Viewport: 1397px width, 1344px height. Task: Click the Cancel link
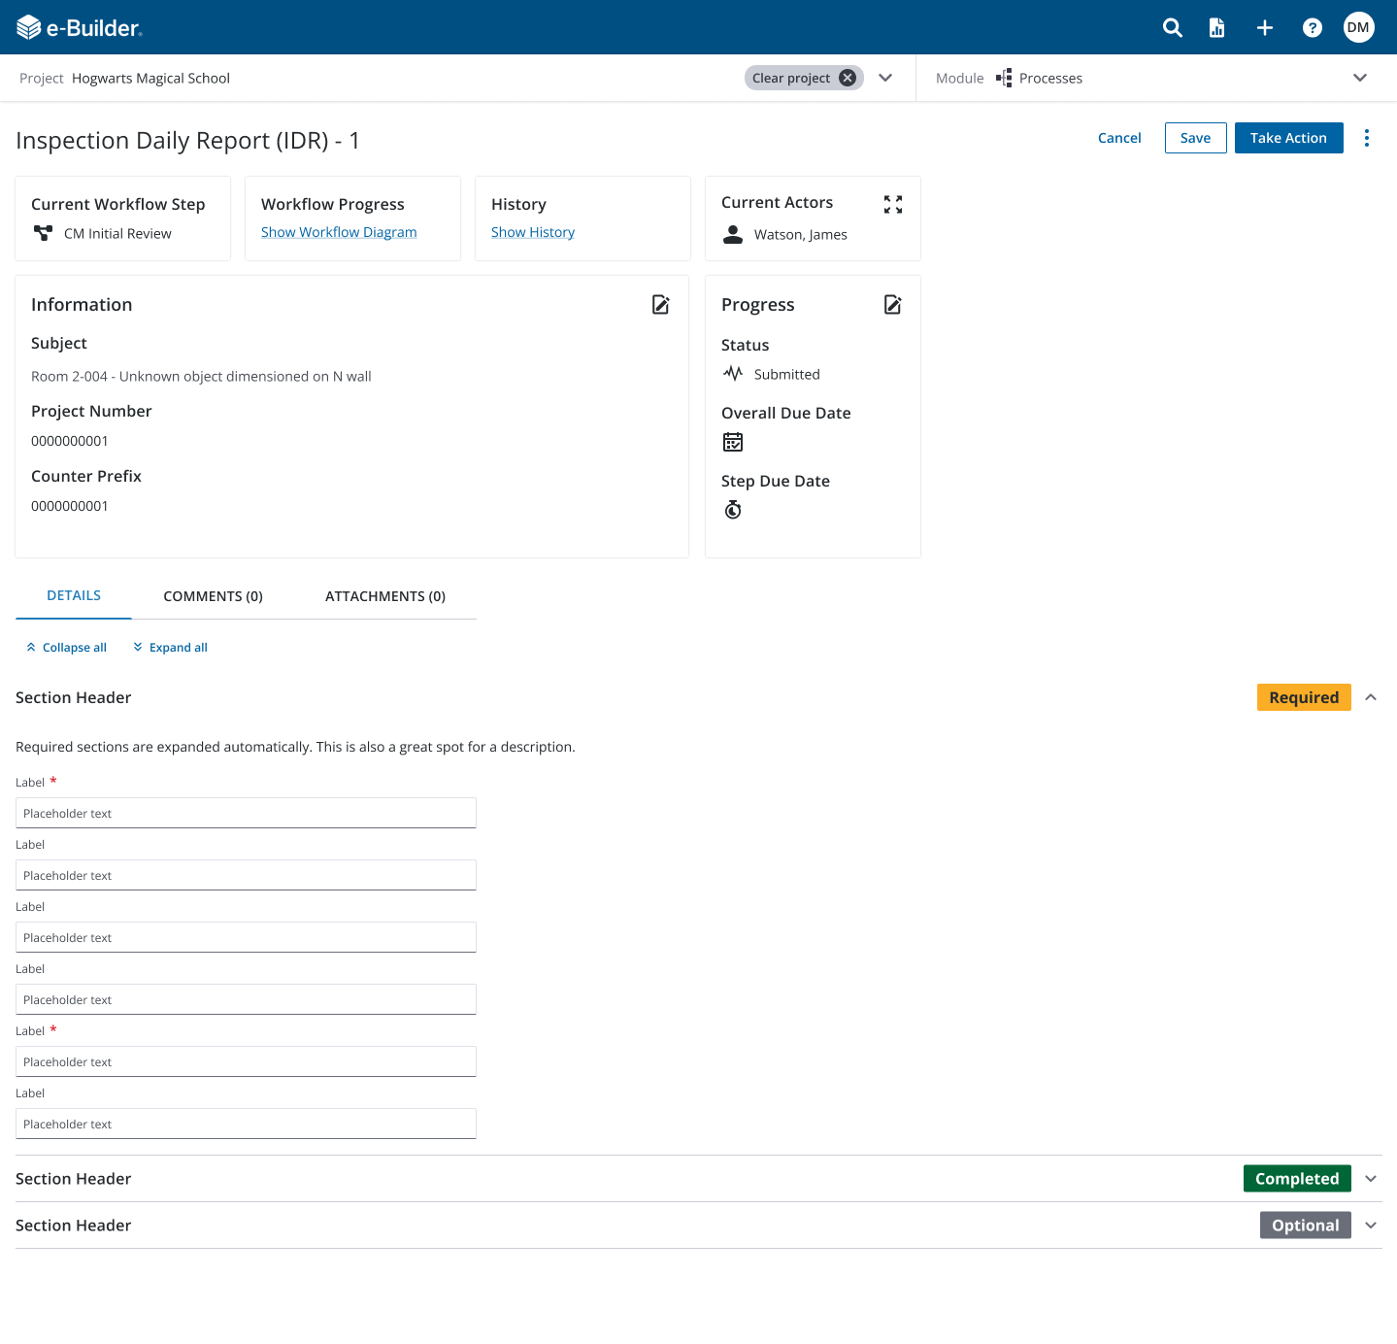[x=1119, y=138]
